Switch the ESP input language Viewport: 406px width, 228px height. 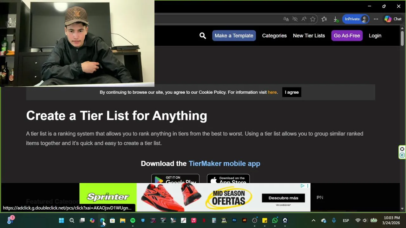(346, 220)
